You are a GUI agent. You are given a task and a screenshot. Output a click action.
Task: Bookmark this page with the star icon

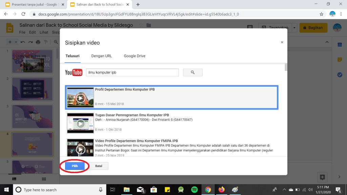click(321, 14)
